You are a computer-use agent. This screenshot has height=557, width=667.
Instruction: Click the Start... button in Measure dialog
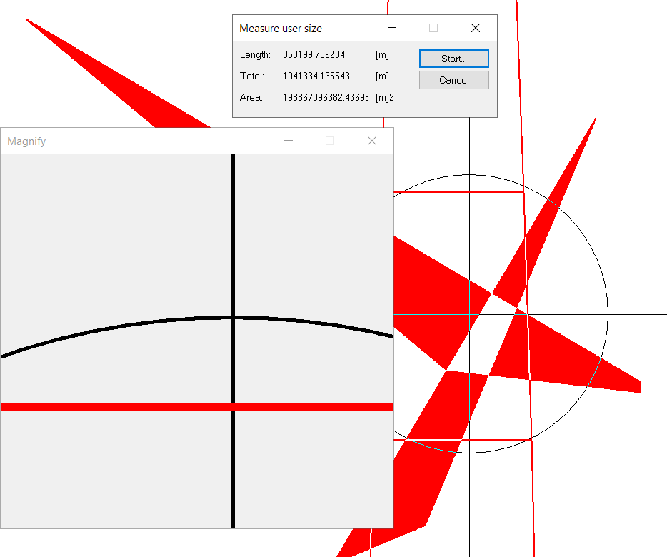(x=454, y=59)
